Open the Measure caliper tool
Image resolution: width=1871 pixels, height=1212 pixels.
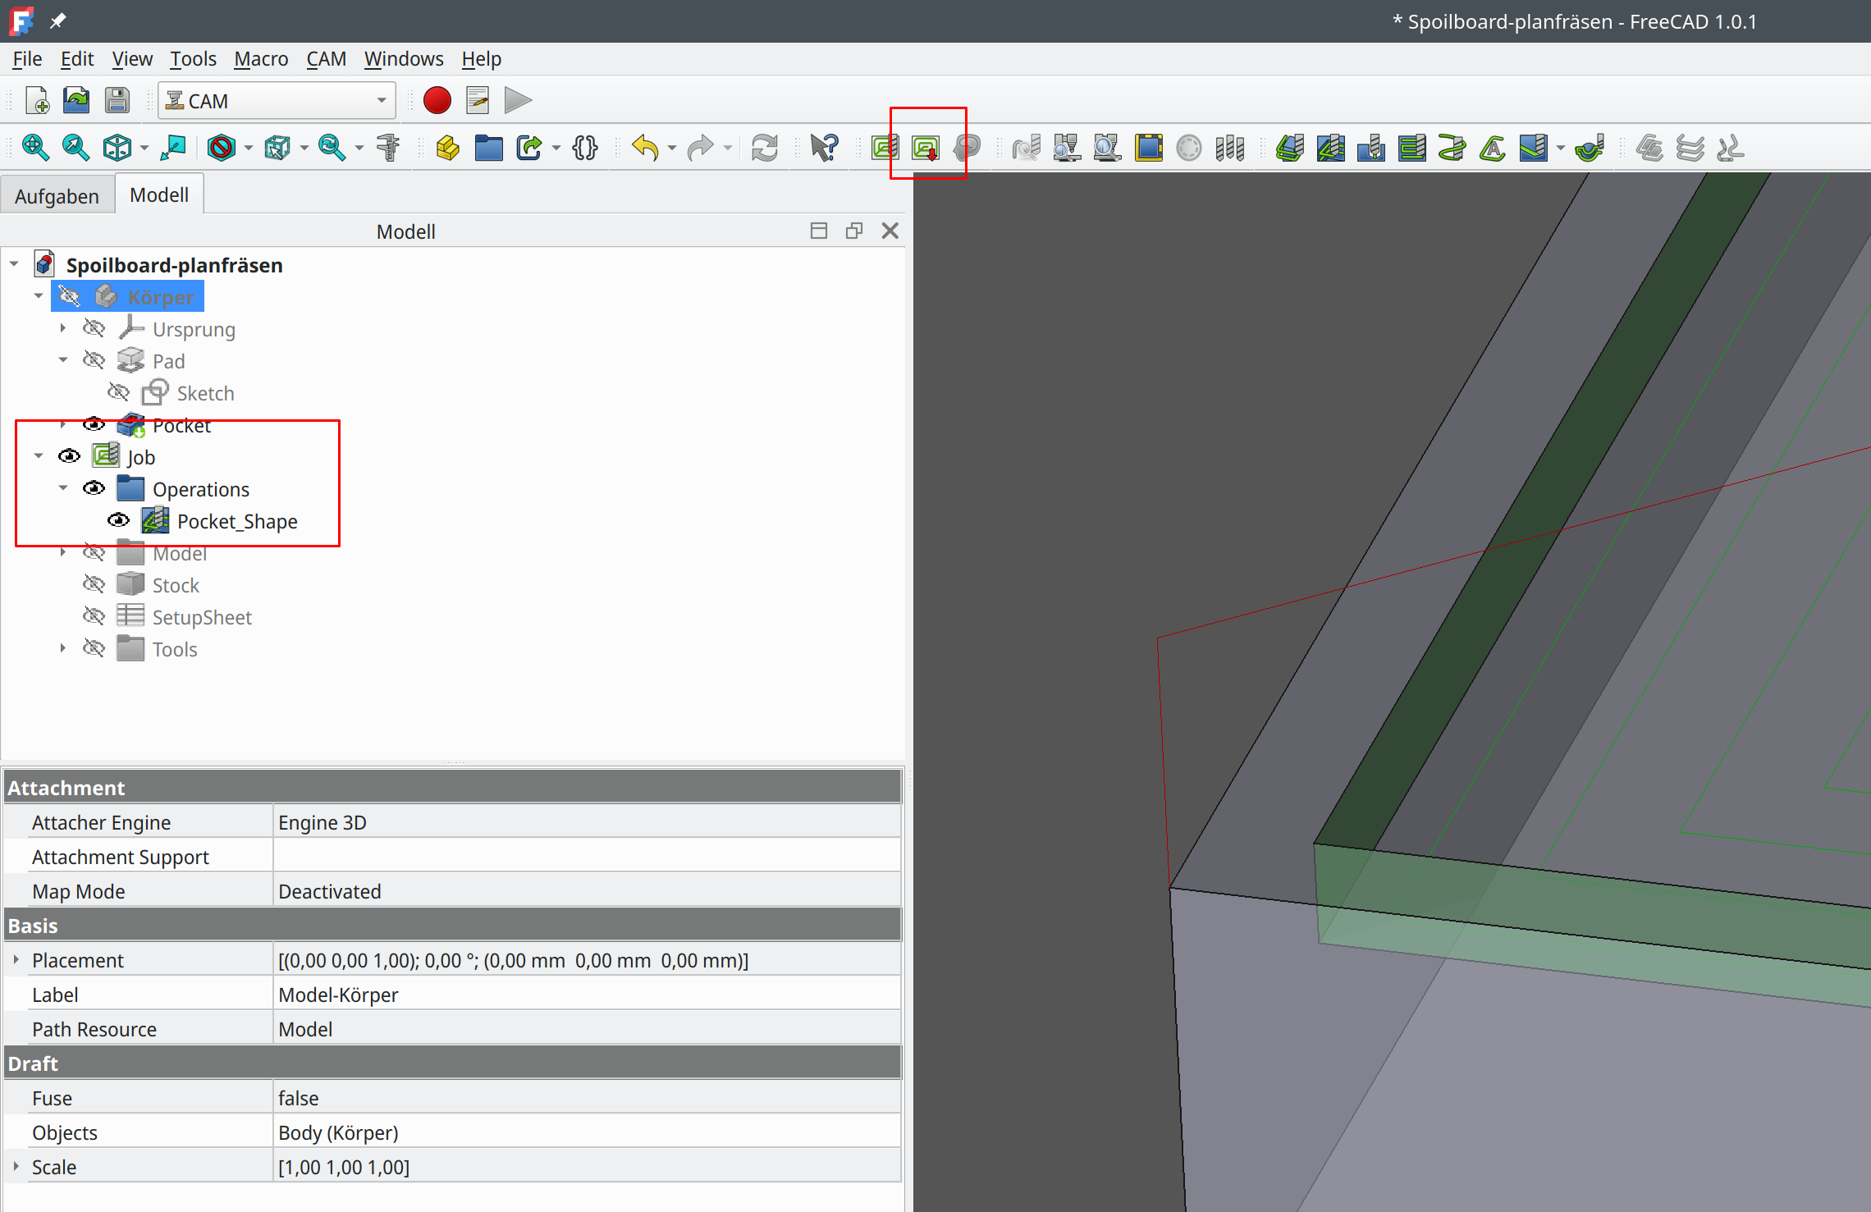388,149
